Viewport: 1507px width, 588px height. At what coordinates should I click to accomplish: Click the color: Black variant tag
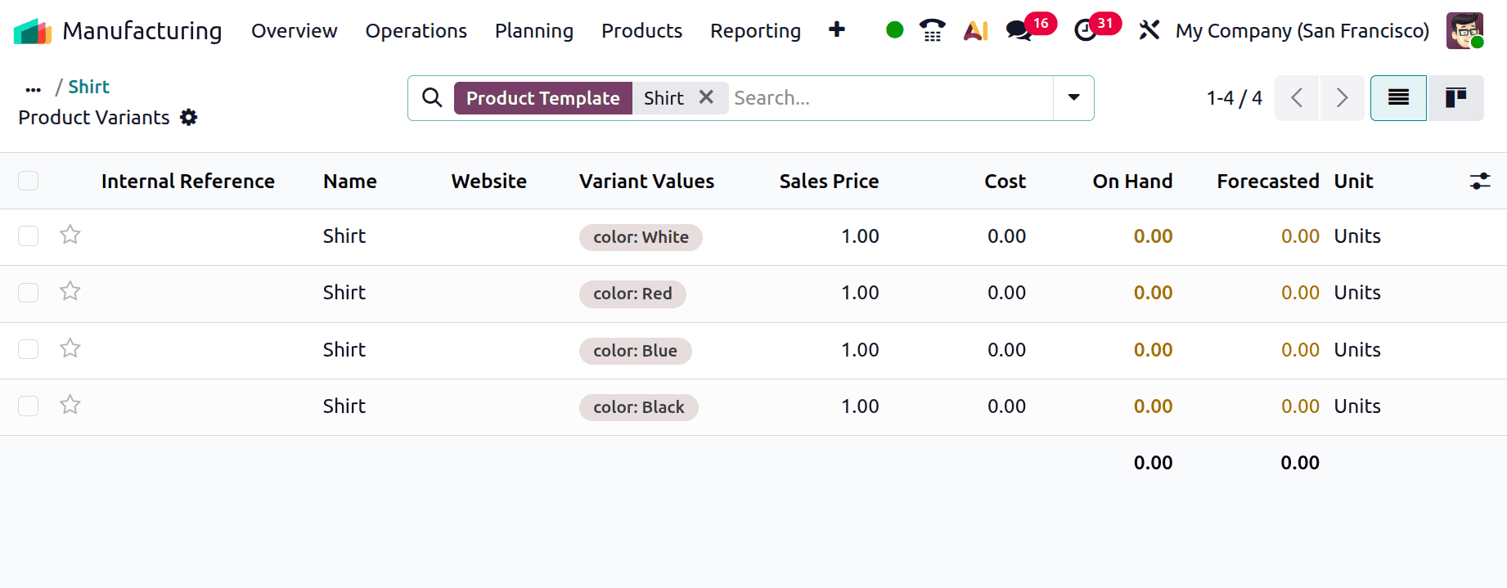point(638,407)
